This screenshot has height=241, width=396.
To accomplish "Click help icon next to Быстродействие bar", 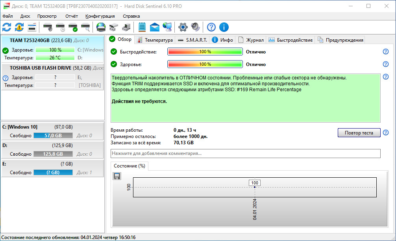I will pyautogui.click(x=386, y=52).
